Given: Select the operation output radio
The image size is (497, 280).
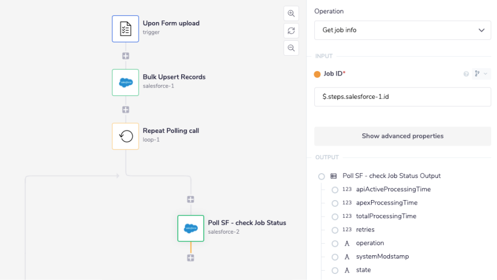Looking at the screenshot, I should (335, 244).
